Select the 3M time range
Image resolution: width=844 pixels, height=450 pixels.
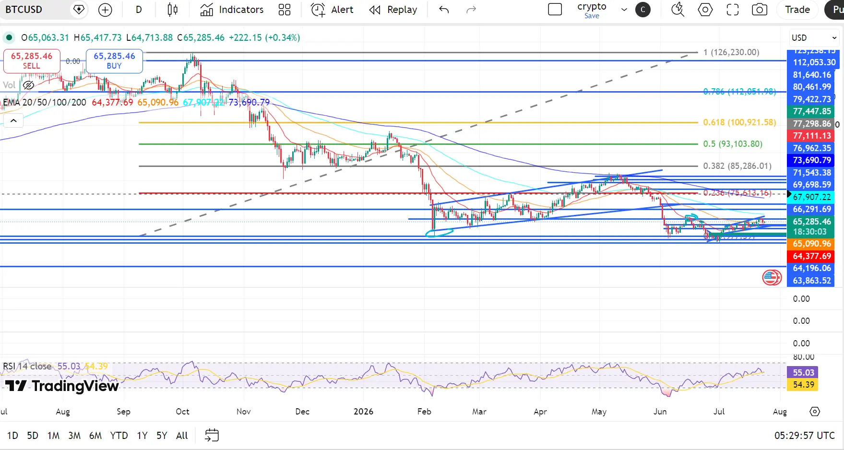(74, 436)
